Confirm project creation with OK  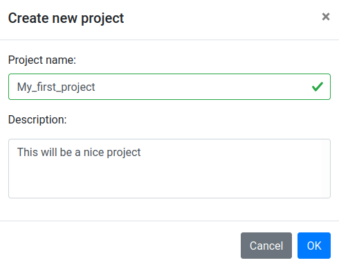[314, 246]
